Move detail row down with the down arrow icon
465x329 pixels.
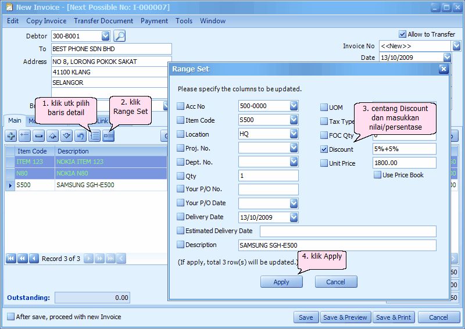coord(67,135)
